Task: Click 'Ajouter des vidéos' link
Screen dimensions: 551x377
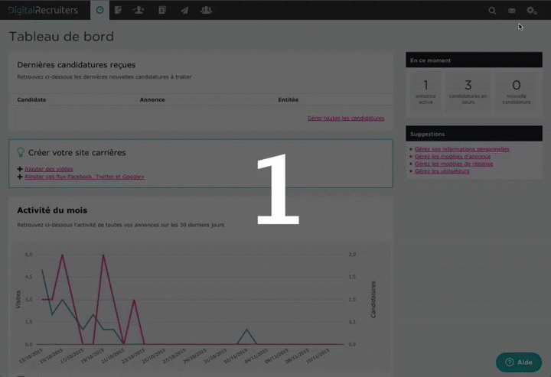Action: coord(49,169)
